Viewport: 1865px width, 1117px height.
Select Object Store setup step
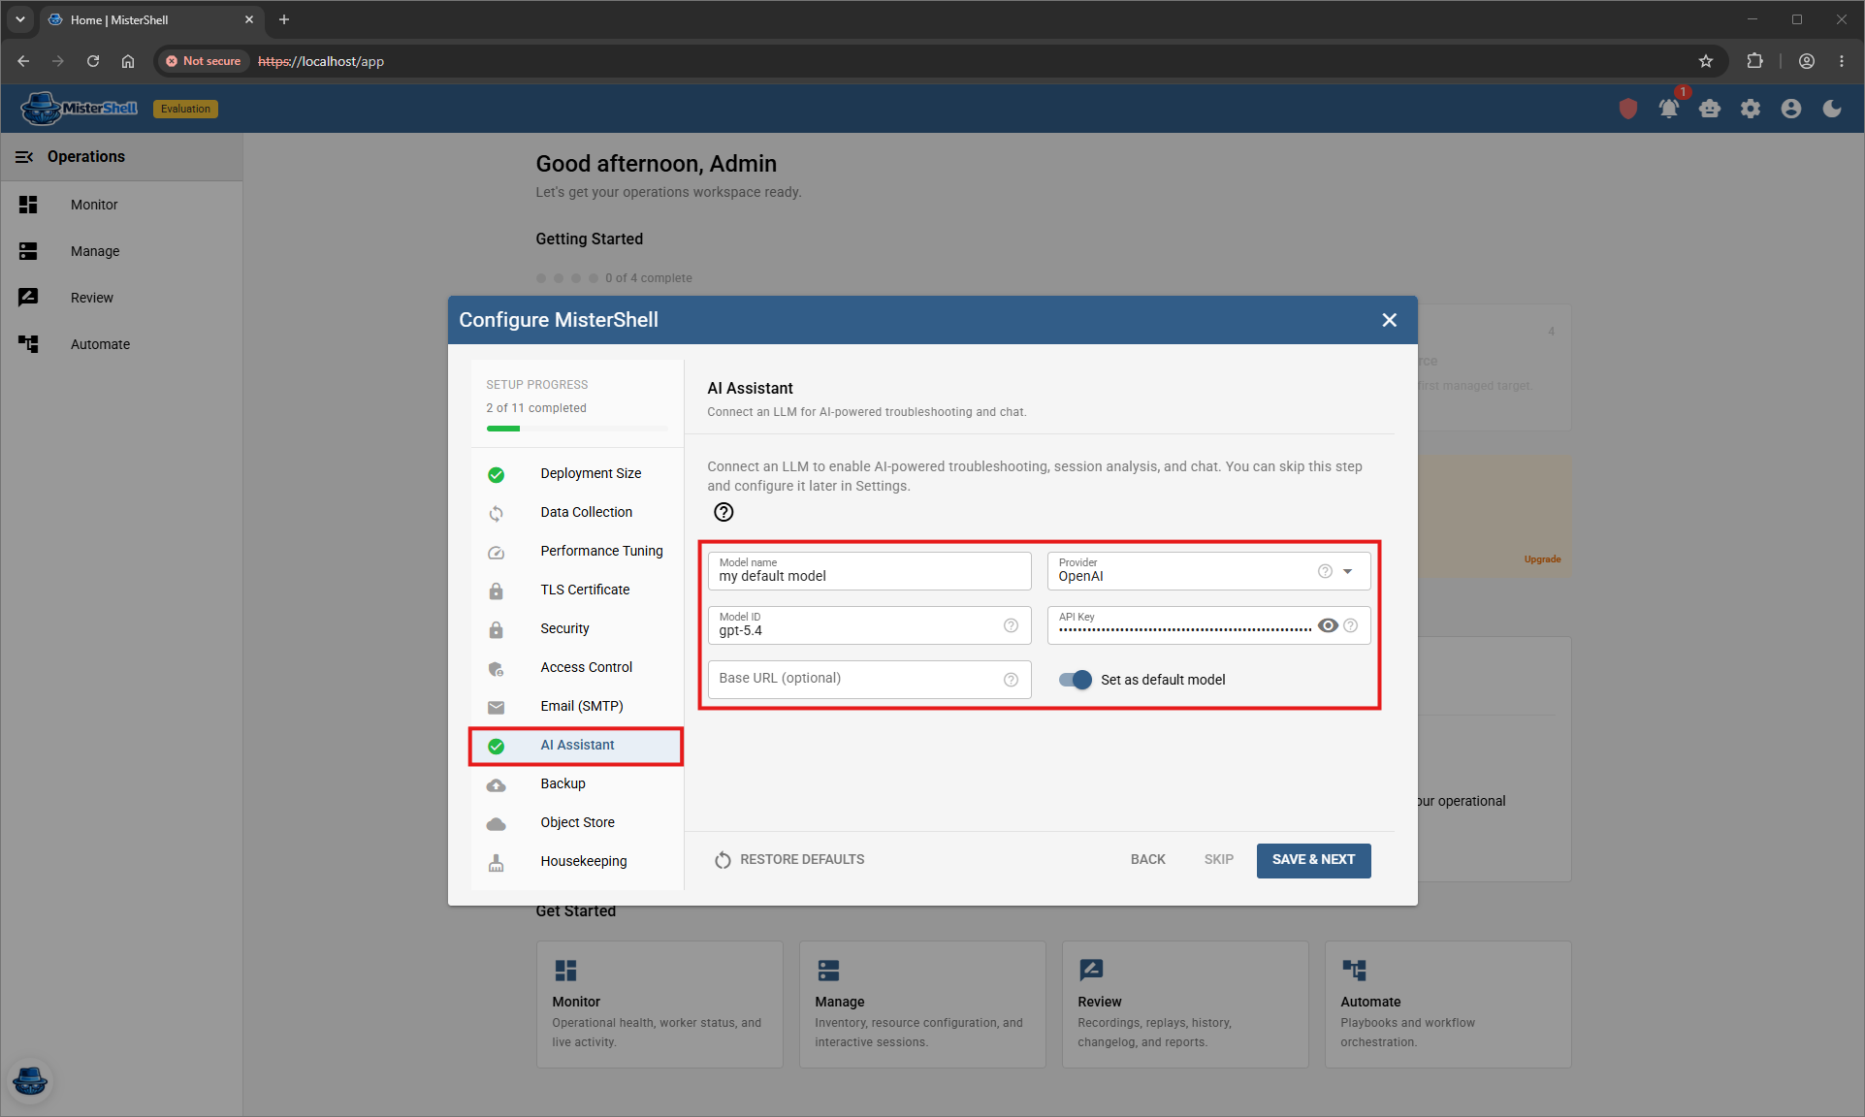[577, 822]
